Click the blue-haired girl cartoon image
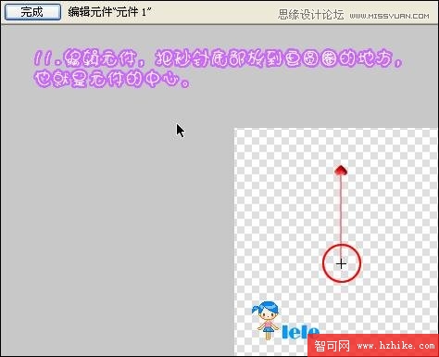The image size is (439, 357). click(x=266, y=321)
